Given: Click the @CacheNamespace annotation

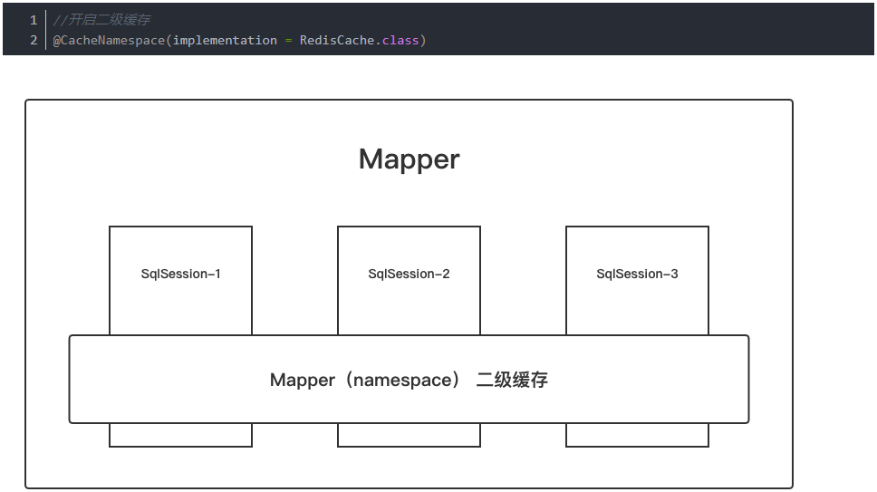Looking at the screenshot, I should click(109, 41).
